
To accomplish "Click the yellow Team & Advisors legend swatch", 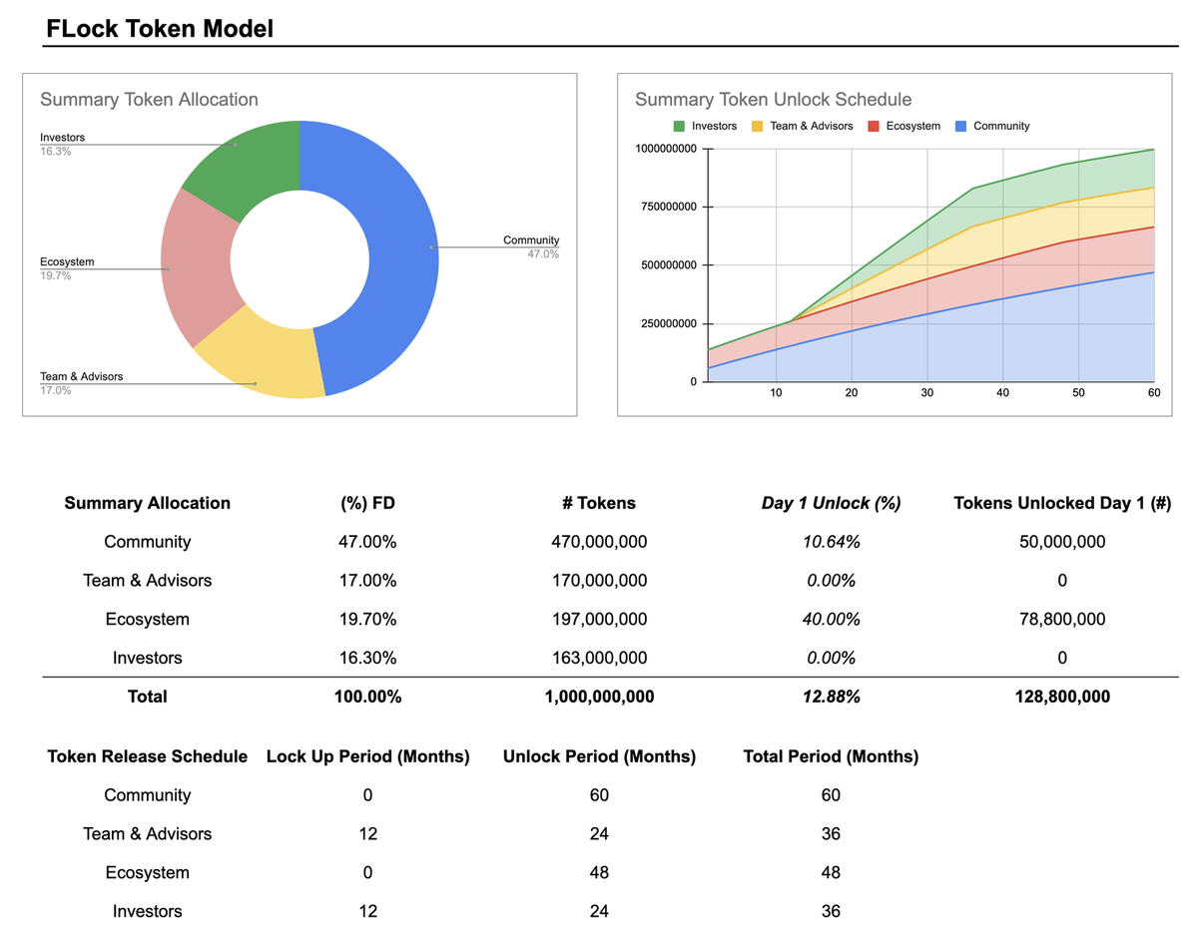I will point(757,127).
